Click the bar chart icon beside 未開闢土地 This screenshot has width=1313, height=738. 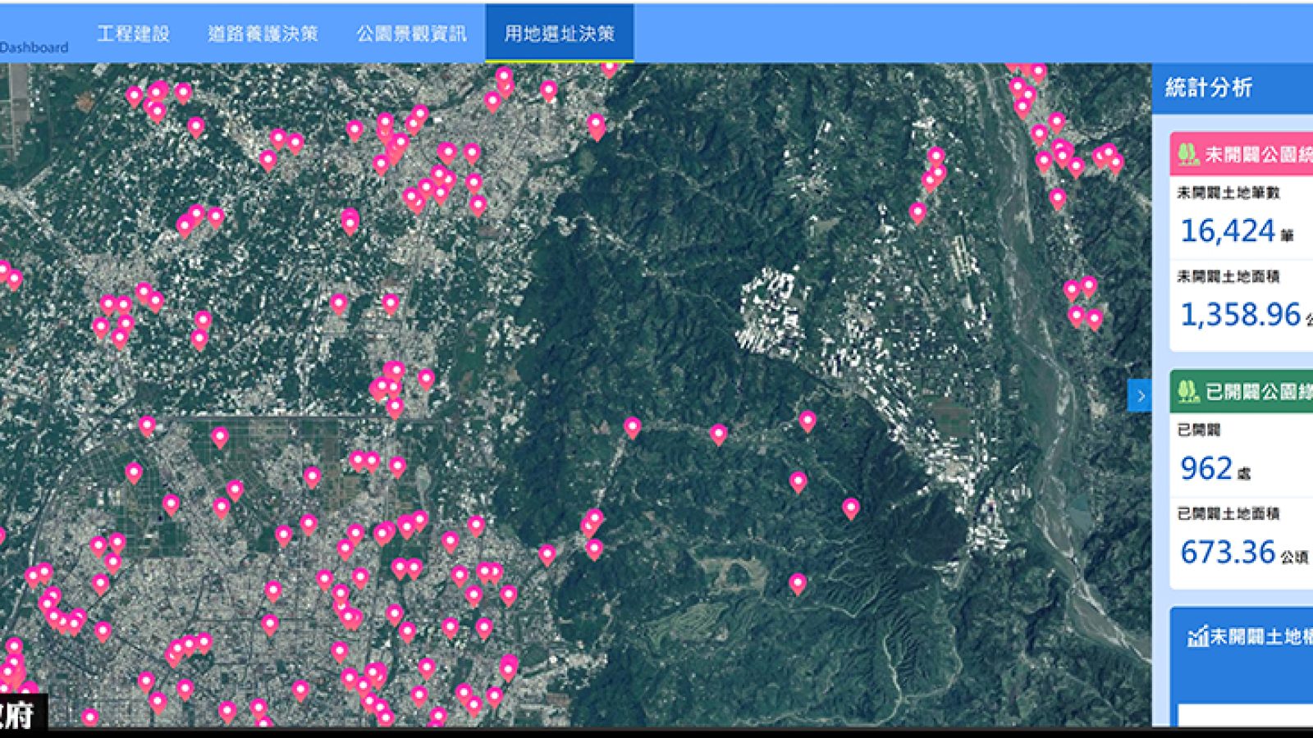pos(1197,636)
